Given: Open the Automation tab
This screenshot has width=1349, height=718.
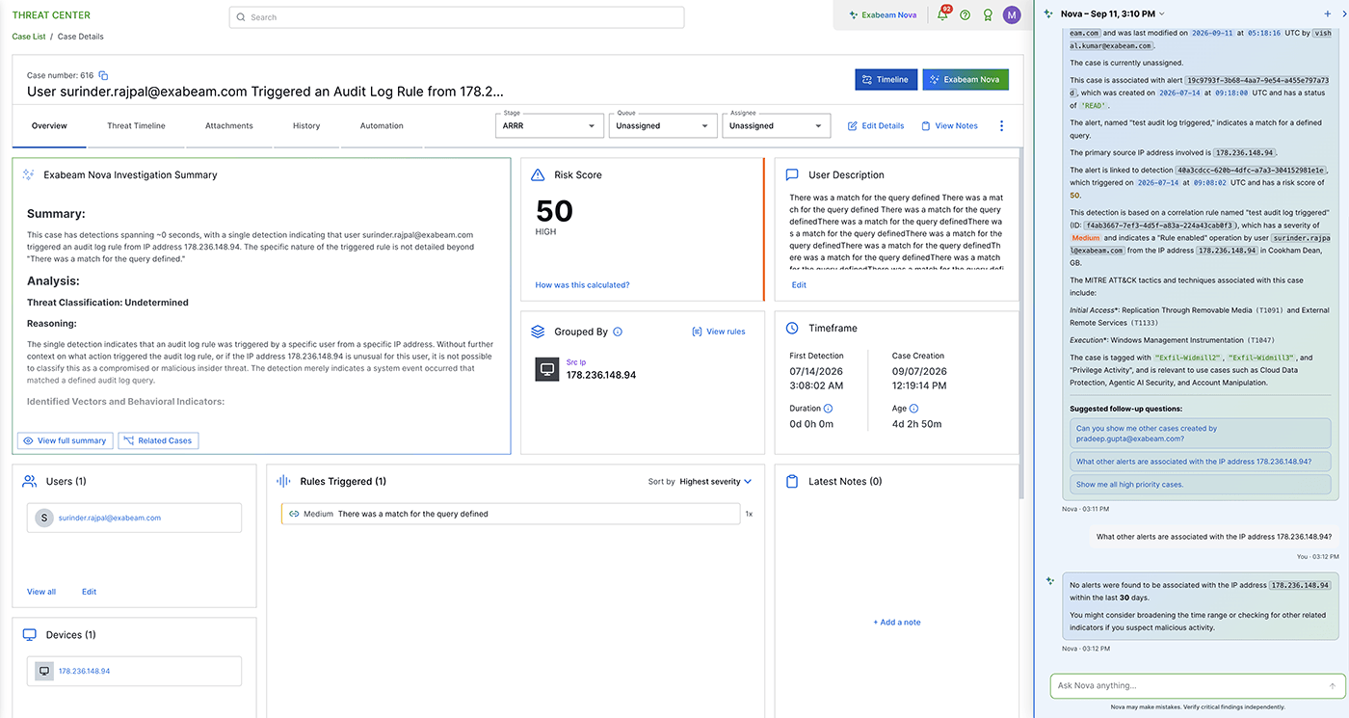Looking at the screenshot, I should (382, 126).
